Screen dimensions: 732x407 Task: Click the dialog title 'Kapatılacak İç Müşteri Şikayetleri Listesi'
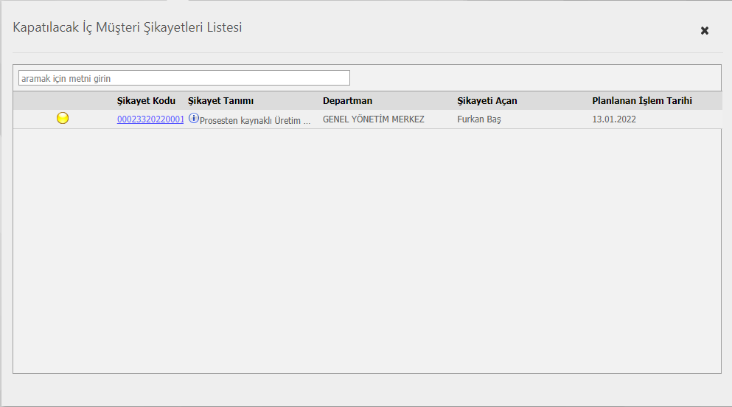128,27
